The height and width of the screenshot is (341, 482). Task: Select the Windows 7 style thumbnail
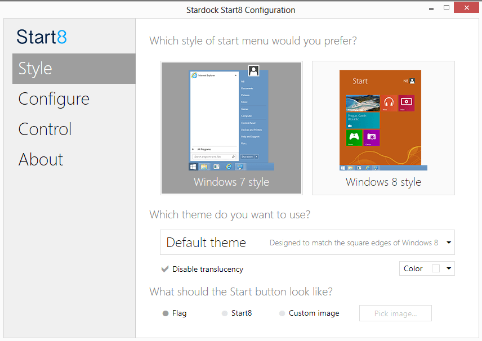[231, 128]
